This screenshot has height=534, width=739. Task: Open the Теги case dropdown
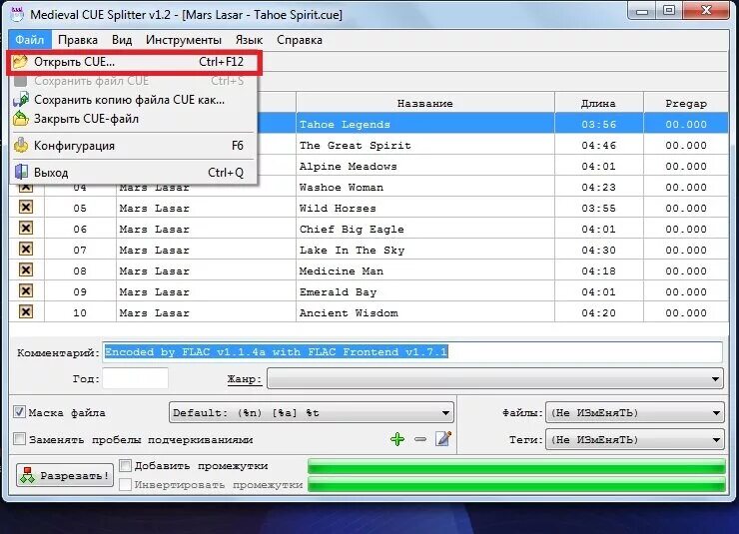click(x=634, y=440)
